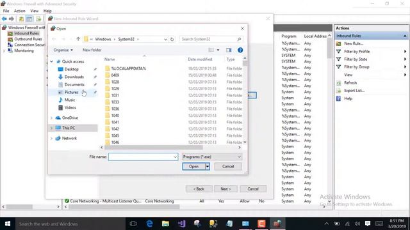
Task: Expand Network in navigation pane
Action: click(x=51, y=139)
